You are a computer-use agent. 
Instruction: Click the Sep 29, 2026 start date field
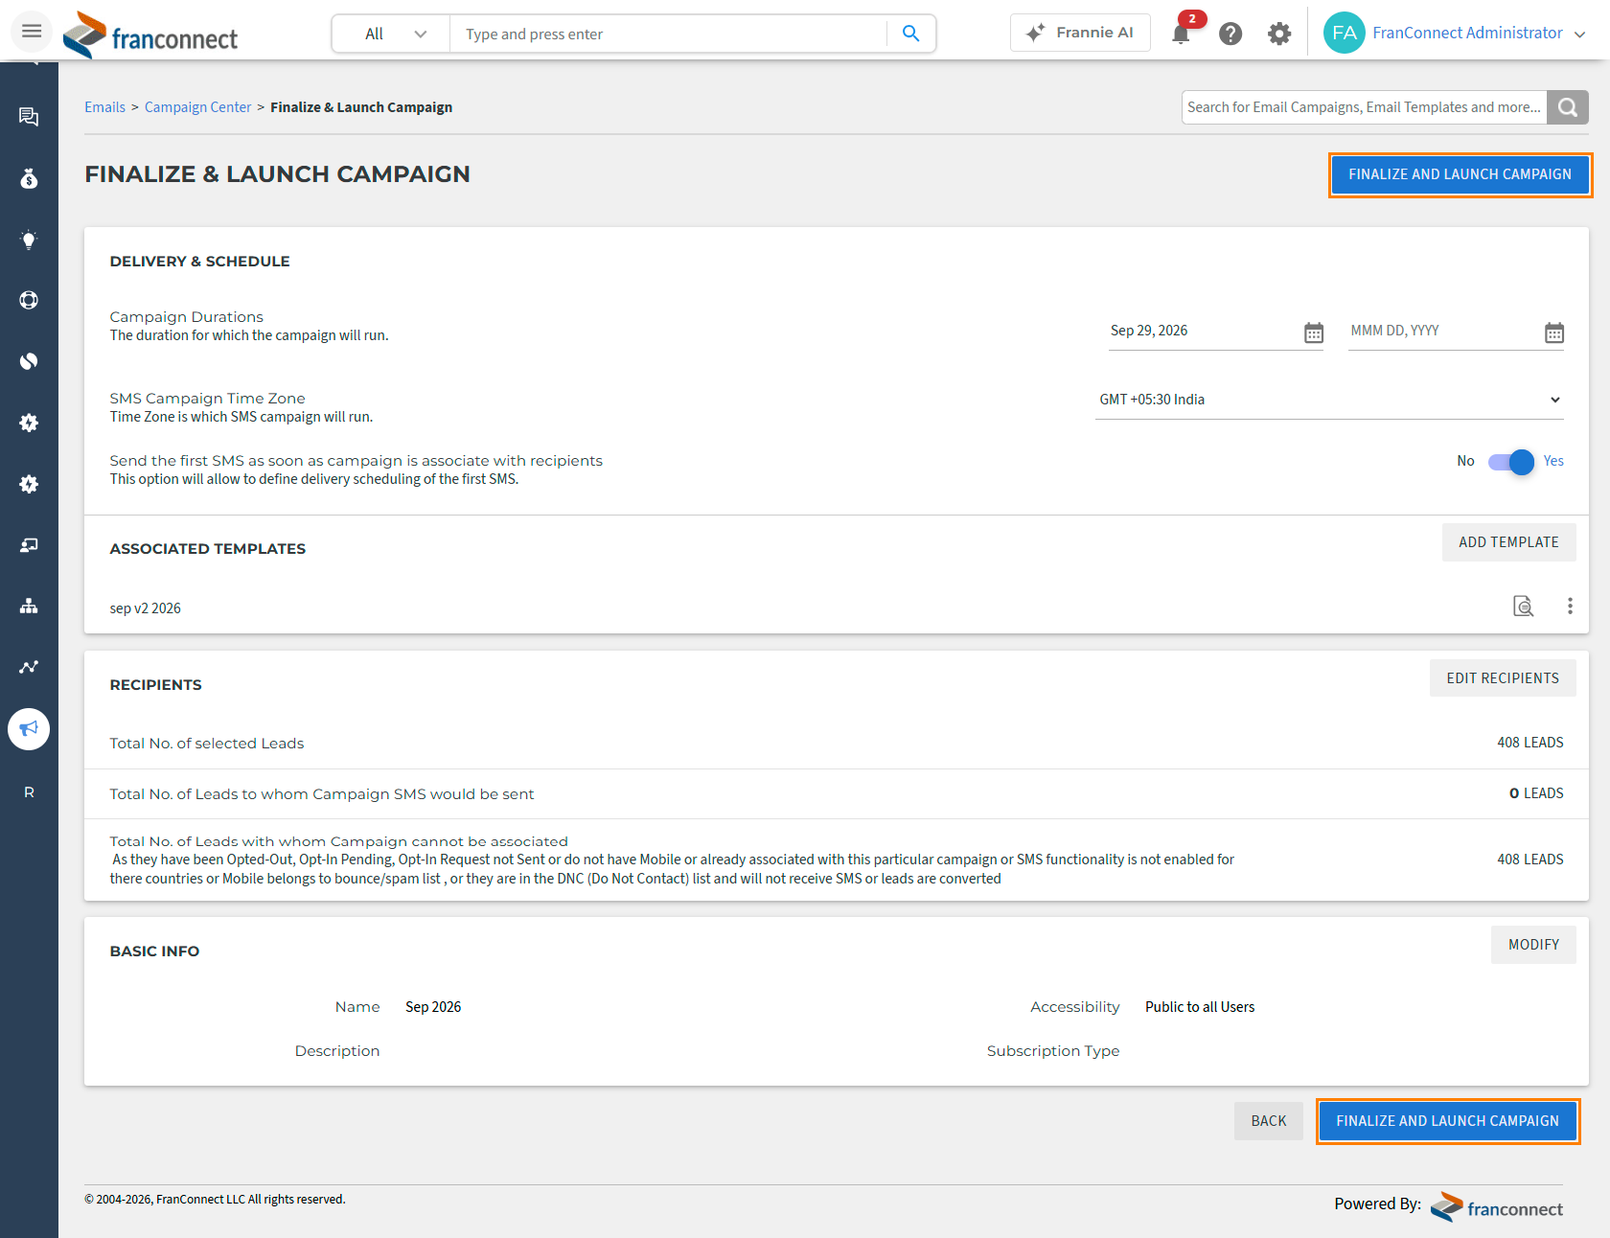pos(1204,331)
